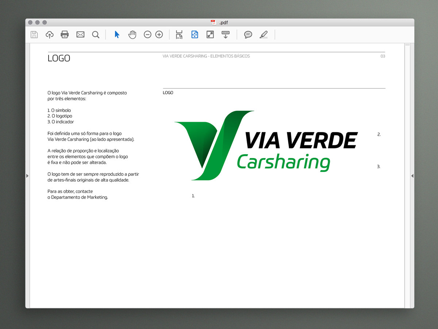Open the search magnifier tool

pyautogui.click(x=96, y=35)
